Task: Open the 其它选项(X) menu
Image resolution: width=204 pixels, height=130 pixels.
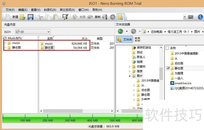Action: 67,10
